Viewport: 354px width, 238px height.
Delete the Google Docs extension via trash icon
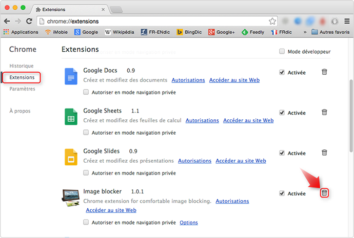click(x=324, y=72)
